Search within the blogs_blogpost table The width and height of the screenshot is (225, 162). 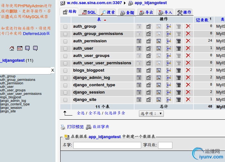(x=159, y=70)
